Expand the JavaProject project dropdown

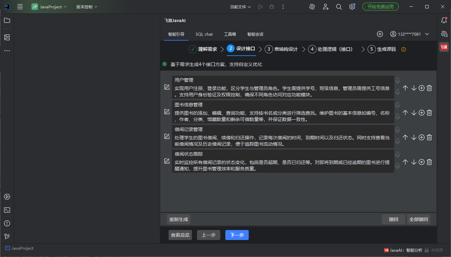[x=49, y=7]
